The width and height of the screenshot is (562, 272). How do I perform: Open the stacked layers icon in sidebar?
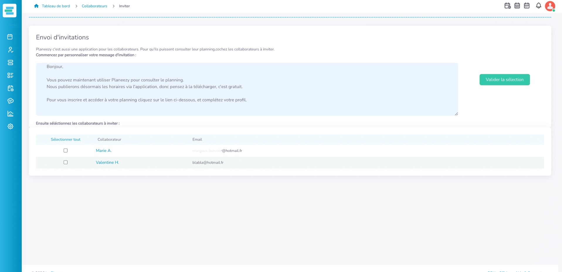tap(10, 63)
